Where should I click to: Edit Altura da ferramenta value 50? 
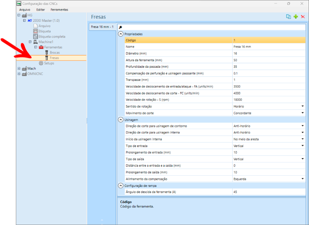pos(269,60)
